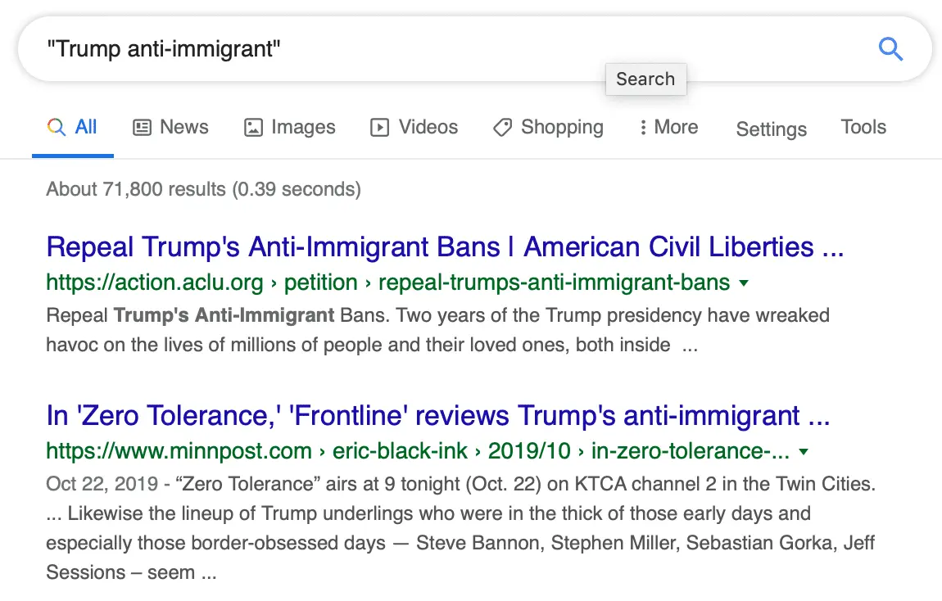This screenshot has height=601, width=942.
Task: Open the Settings menu
Action: 771,129
